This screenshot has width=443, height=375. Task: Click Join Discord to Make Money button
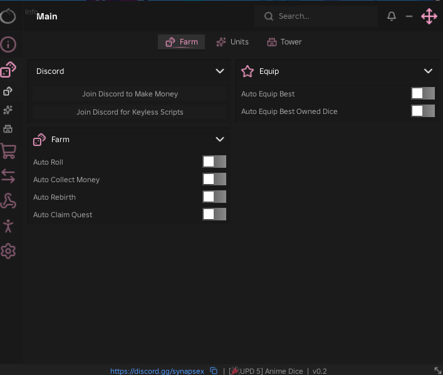(x=130, y=94)
